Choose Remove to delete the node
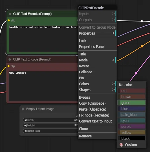Screen dimensions: 150x152 click(x=97, y=136)
